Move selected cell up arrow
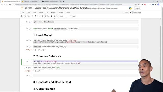The height and width of the screenshot is (92, 163). [39, 16]
